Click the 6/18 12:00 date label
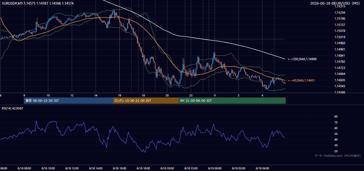 pyautogui.click(x=72, y=168)
